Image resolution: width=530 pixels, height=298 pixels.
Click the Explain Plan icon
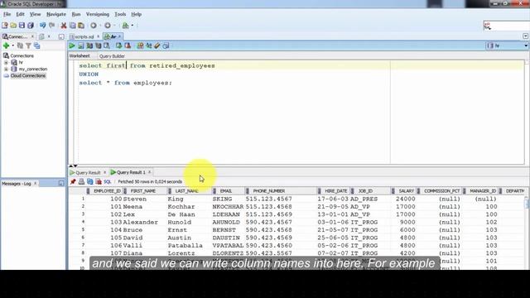click(x=89, y=46)
